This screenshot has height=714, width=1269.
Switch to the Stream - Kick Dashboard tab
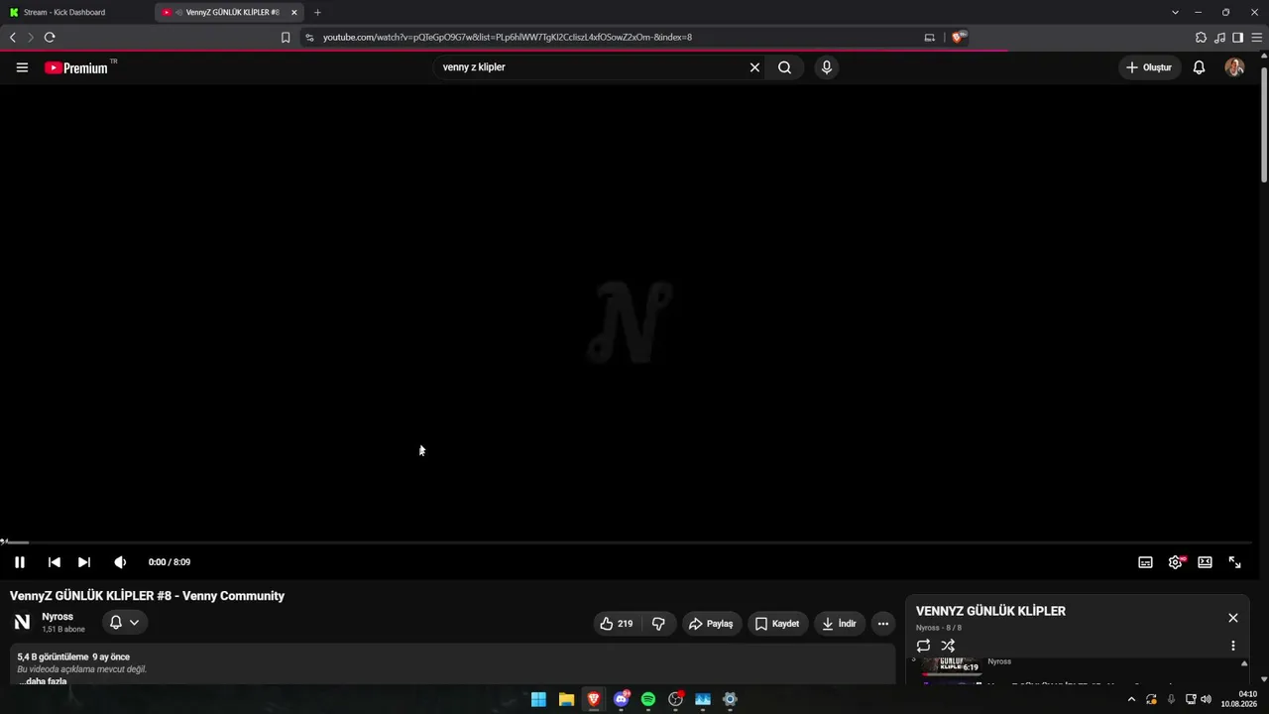pyautogui.click(x=75, y=12)
